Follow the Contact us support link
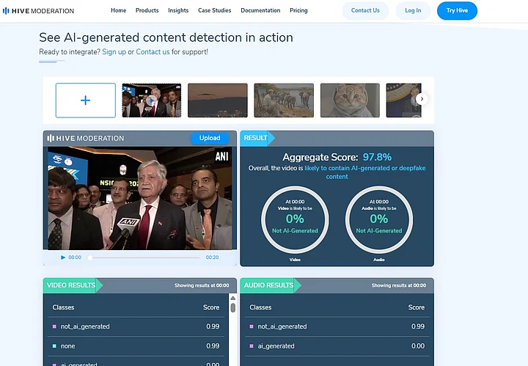The width and height of the screenshot is (528, 366). click(153, 52)
